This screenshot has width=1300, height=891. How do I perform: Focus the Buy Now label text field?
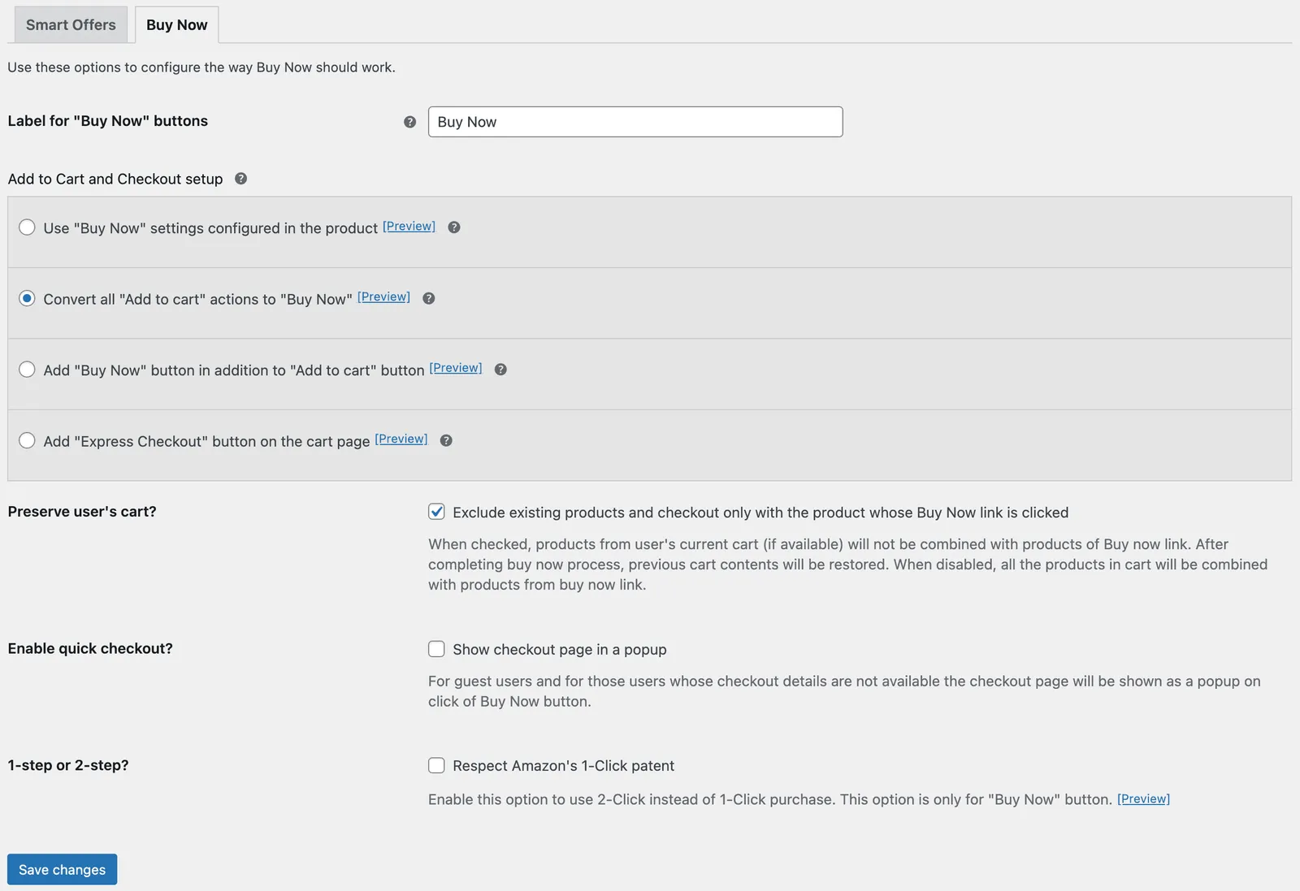[x=635, y=122]
